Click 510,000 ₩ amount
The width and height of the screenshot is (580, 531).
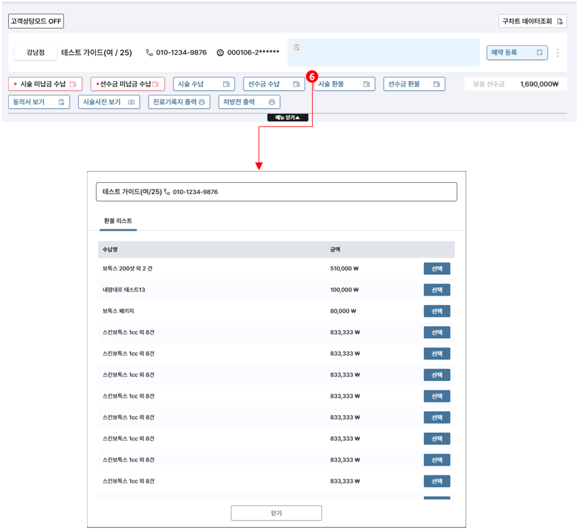[344, 269]
